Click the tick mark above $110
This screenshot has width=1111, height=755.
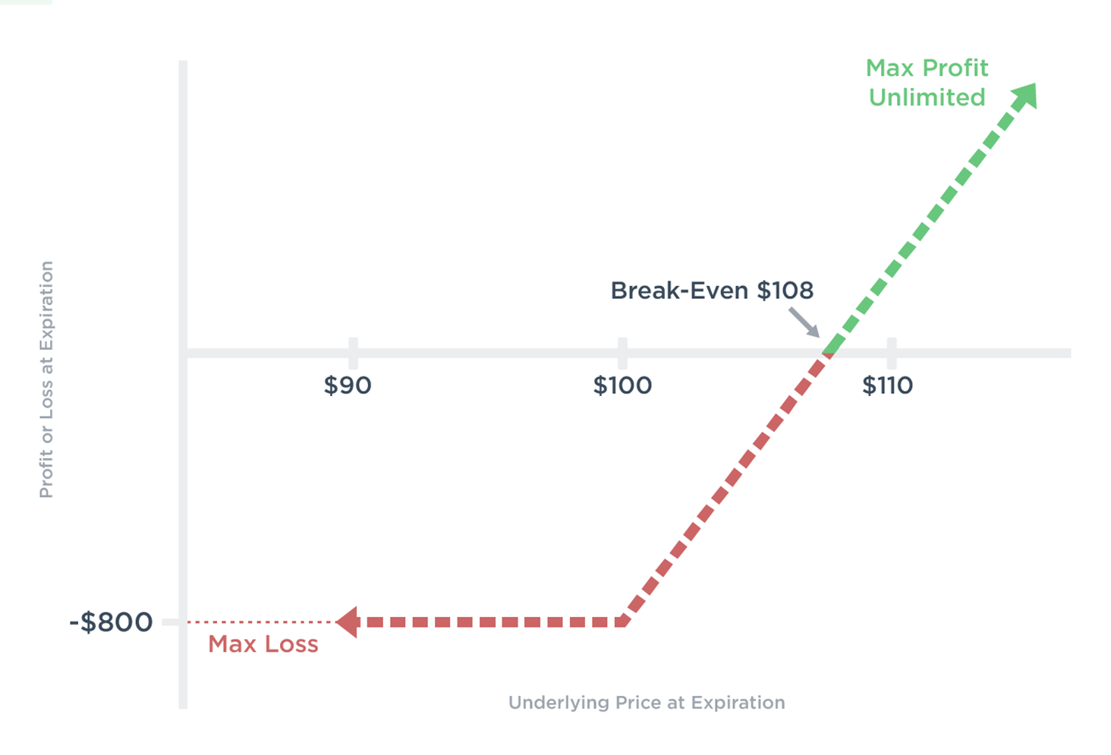892,351
